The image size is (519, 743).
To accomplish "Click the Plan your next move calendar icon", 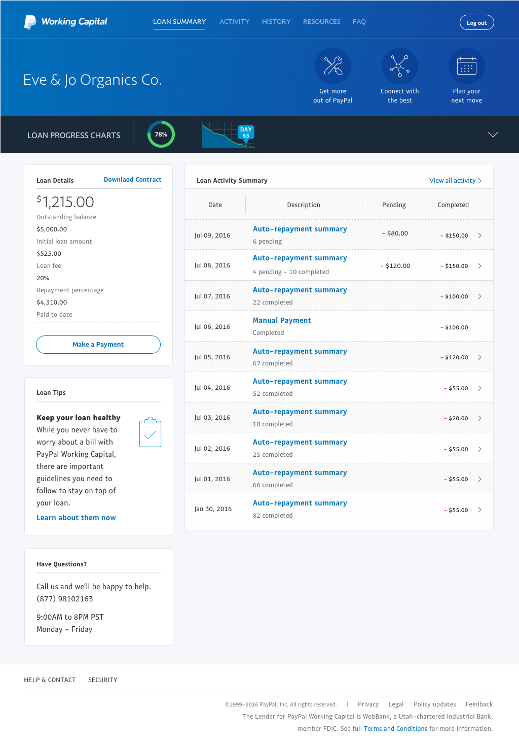I will [466, 65].
